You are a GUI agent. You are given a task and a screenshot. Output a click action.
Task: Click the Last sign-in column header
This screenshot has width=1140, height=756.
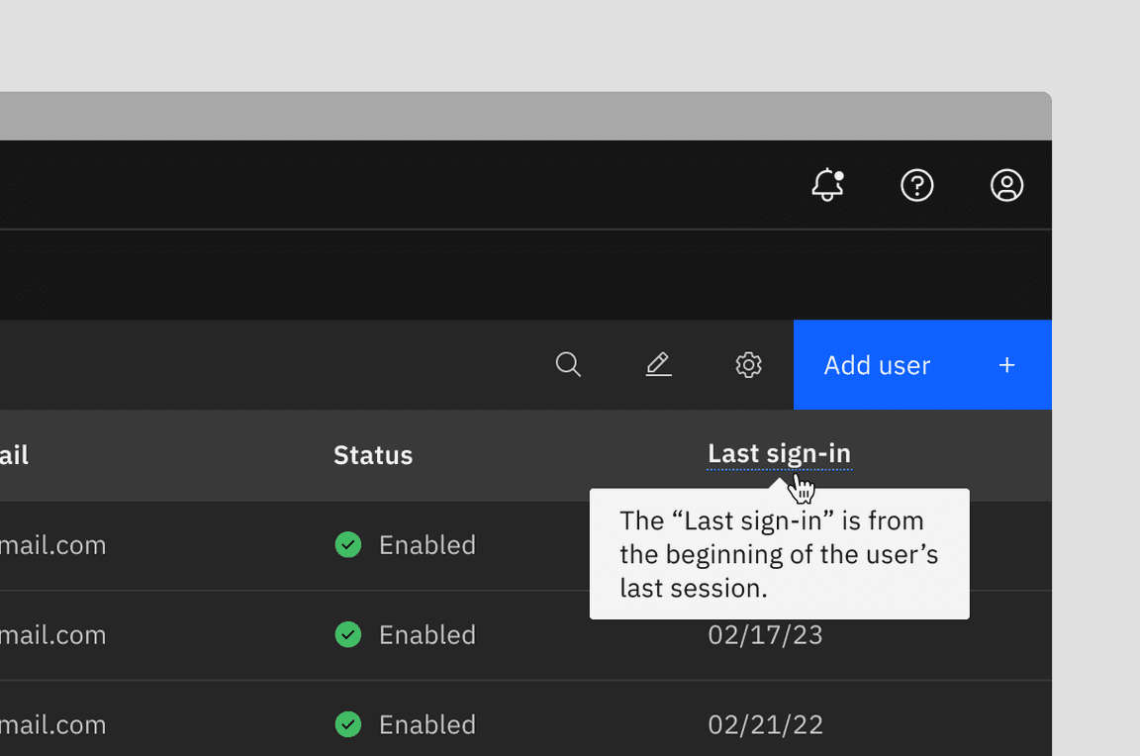(779, 454)
